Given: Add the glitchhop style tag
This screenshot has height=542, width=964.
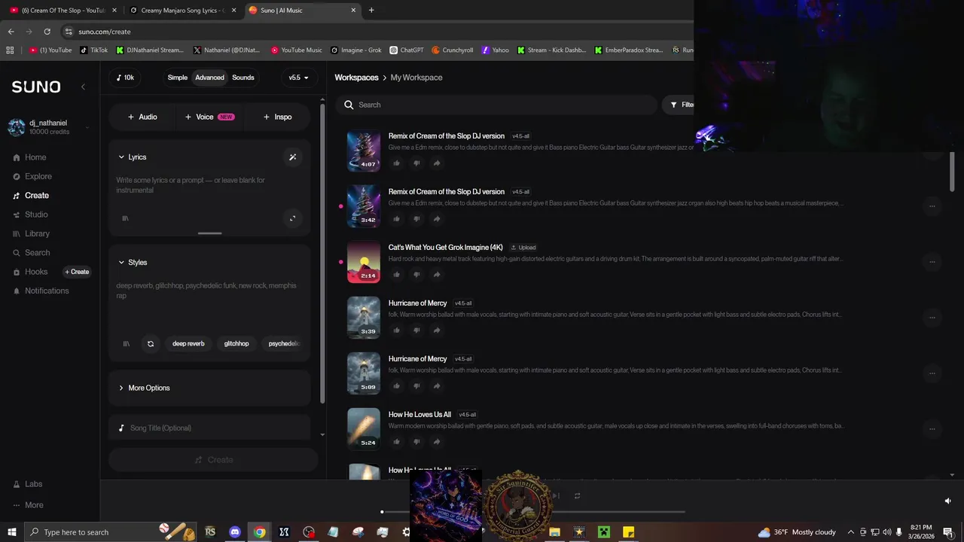Looking at the screenshot, I should coord(236,344).
